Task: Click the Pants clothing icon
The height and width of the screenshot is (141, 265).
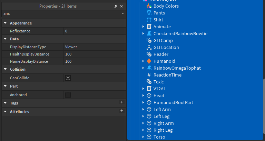Action: pyautogui.click(x=149, y=13)
